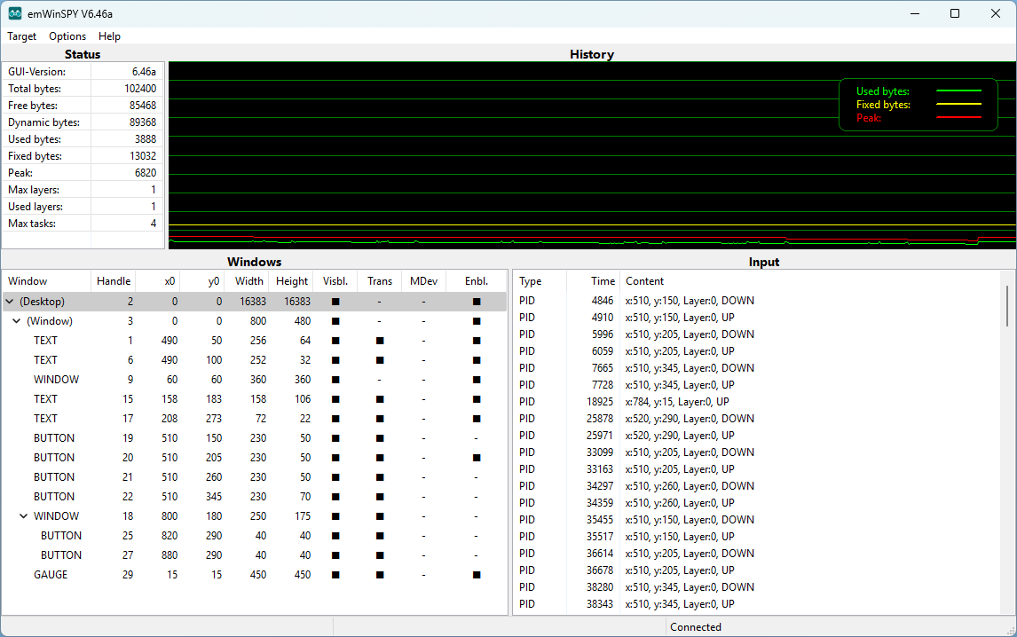Collapse the (Window) handle 3 node
The width and height of the screenshot is (1017, 637).
[x=17, y=321]
